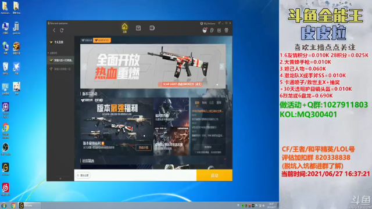Open the CrossFire desktop shortcut
Viewport: 372px width, 209px height.
point(16,48)
